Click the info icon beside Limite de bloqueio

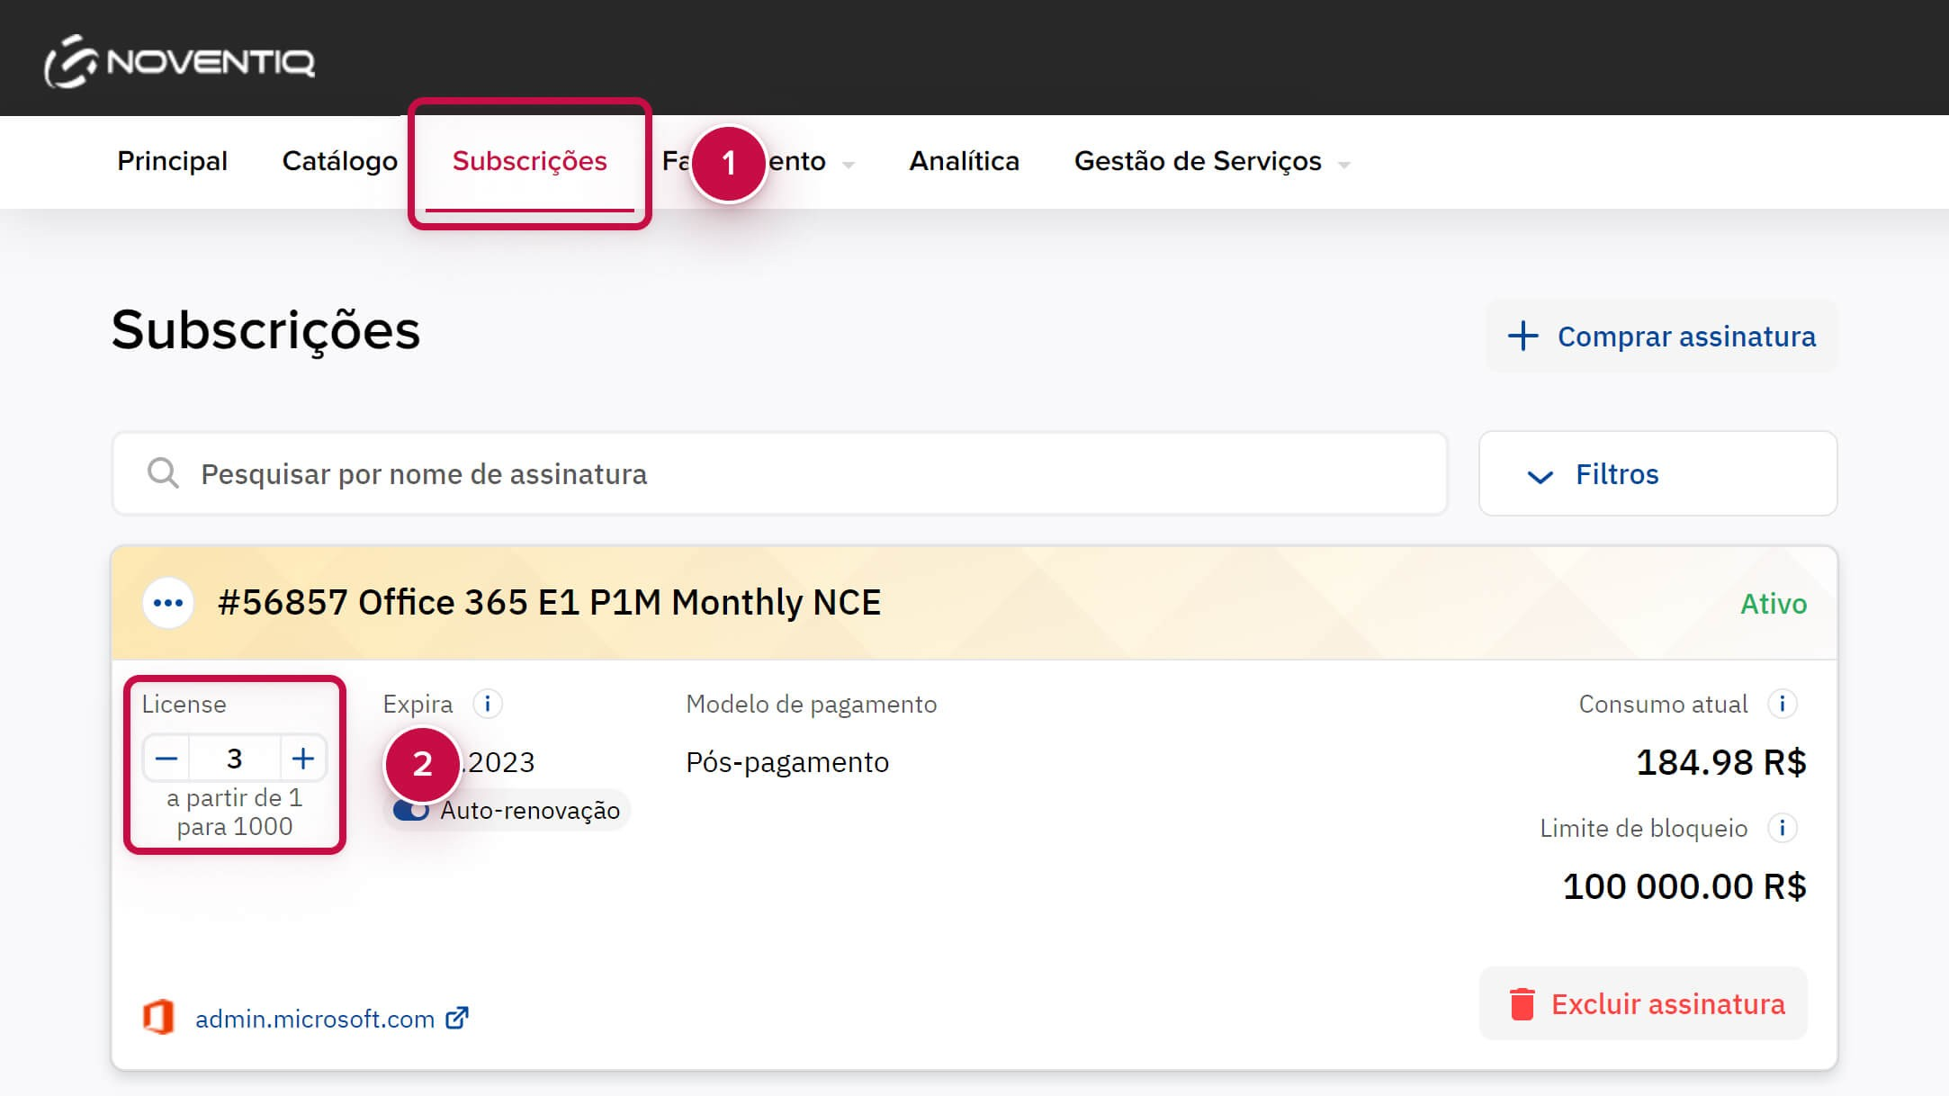[x=1782, y=828]
